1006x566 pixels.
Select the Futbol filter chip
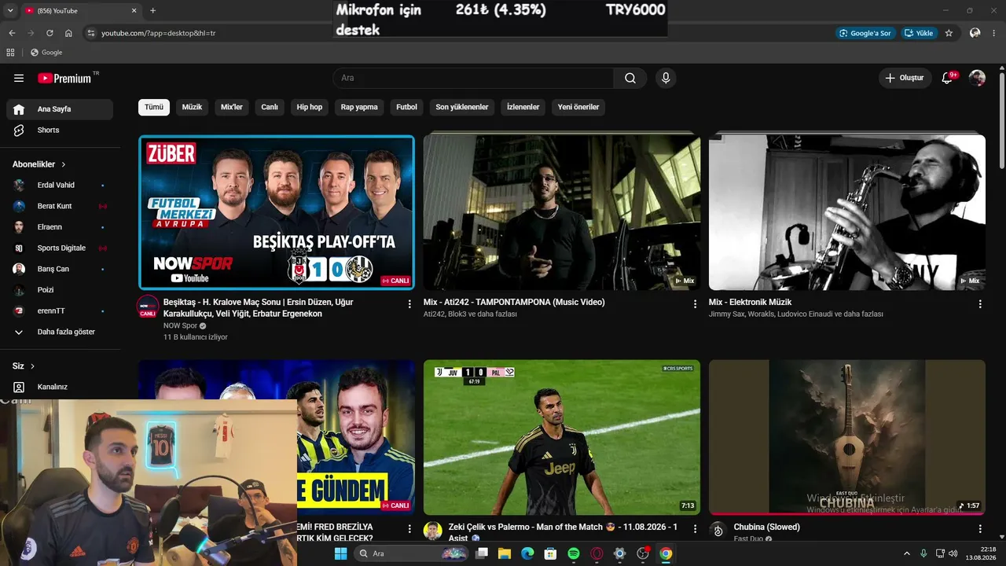tap(407, 107)
